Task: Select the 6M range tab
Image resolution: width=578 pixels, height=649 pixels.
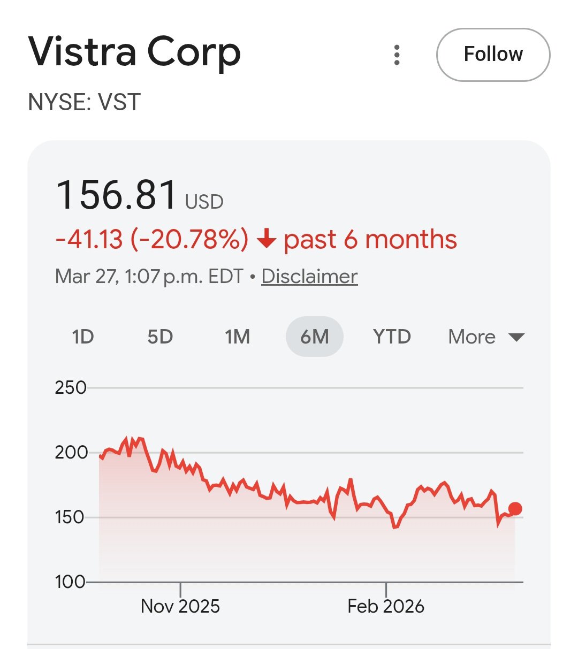Action: [314, 337]
